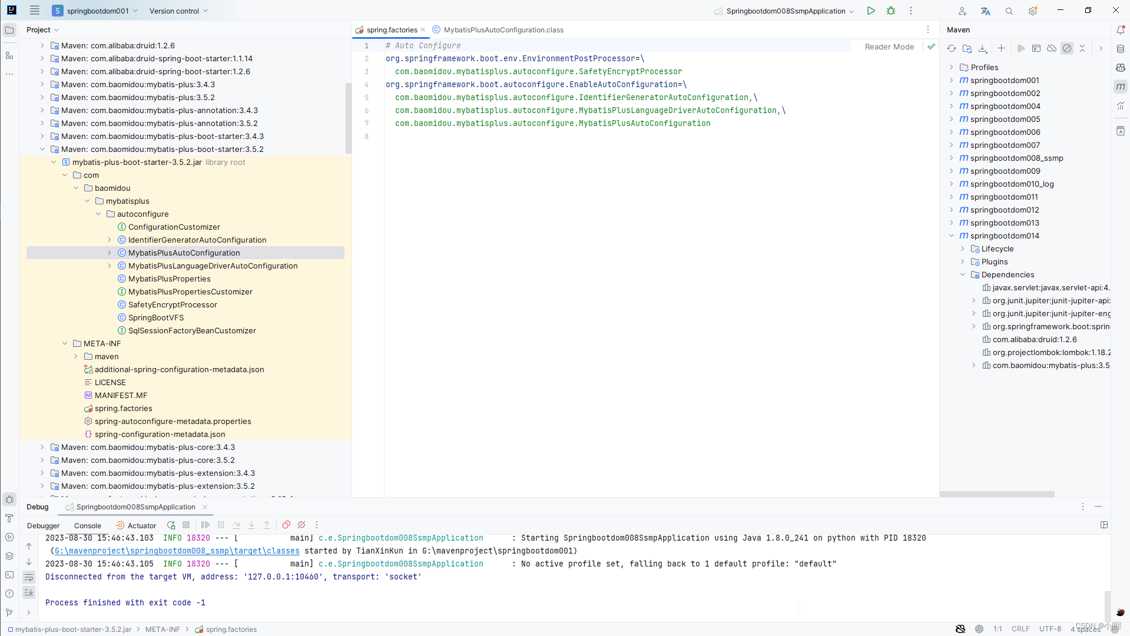Open spring.factories in the project tree

click(118, 408)
